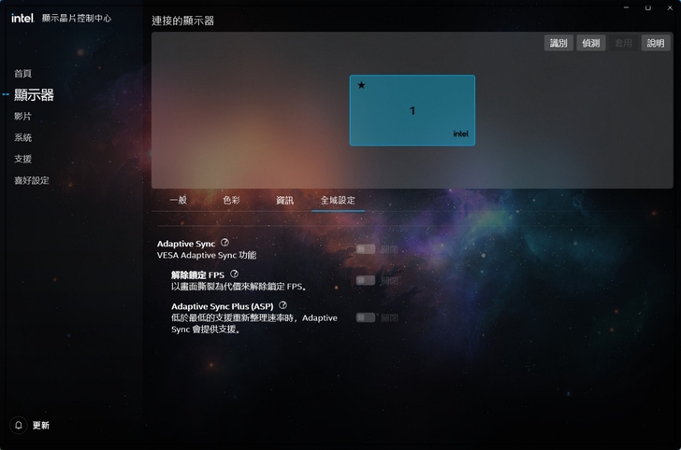The width and height of the screenshot is (681, 450).
Task: Toggle the Adaptive Sync switch
Action: point(365,249)
